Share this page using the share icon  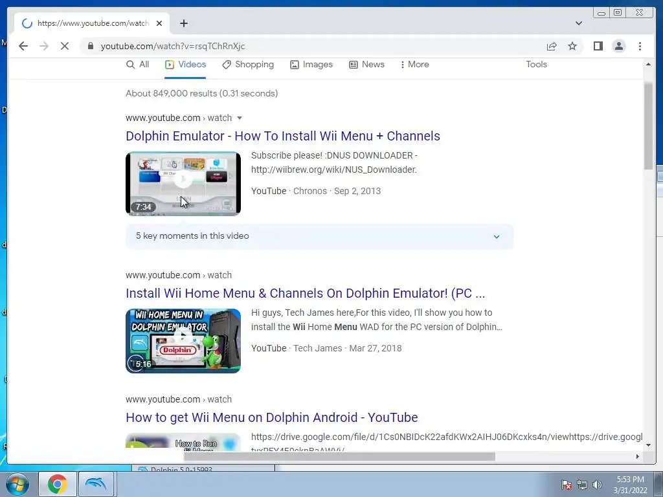[552, 46]
